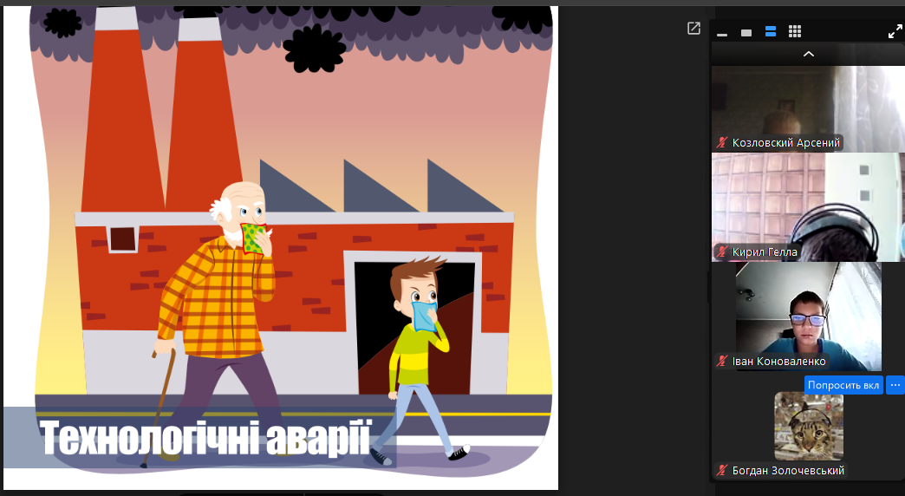Select Козловский Арсений video tile

point(808,108)
